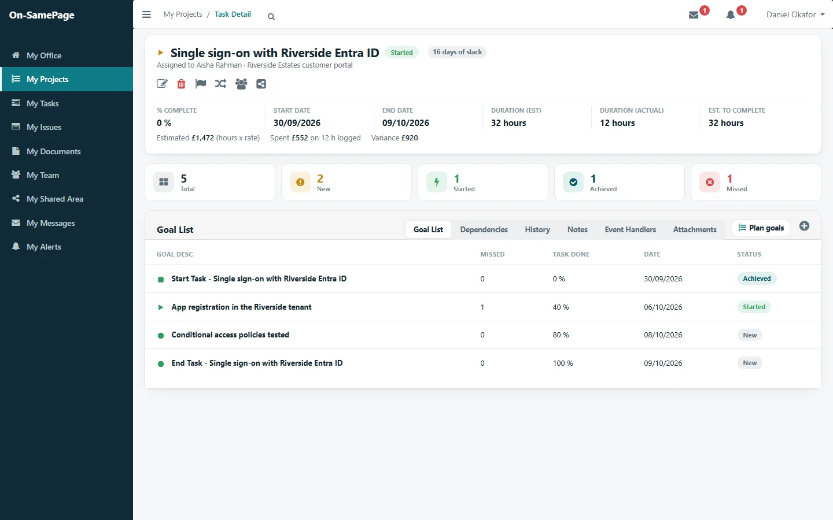Click the Achieved goals checkmark icon
The width and height of the screenshot is (833, 520).
pos(573,182)
